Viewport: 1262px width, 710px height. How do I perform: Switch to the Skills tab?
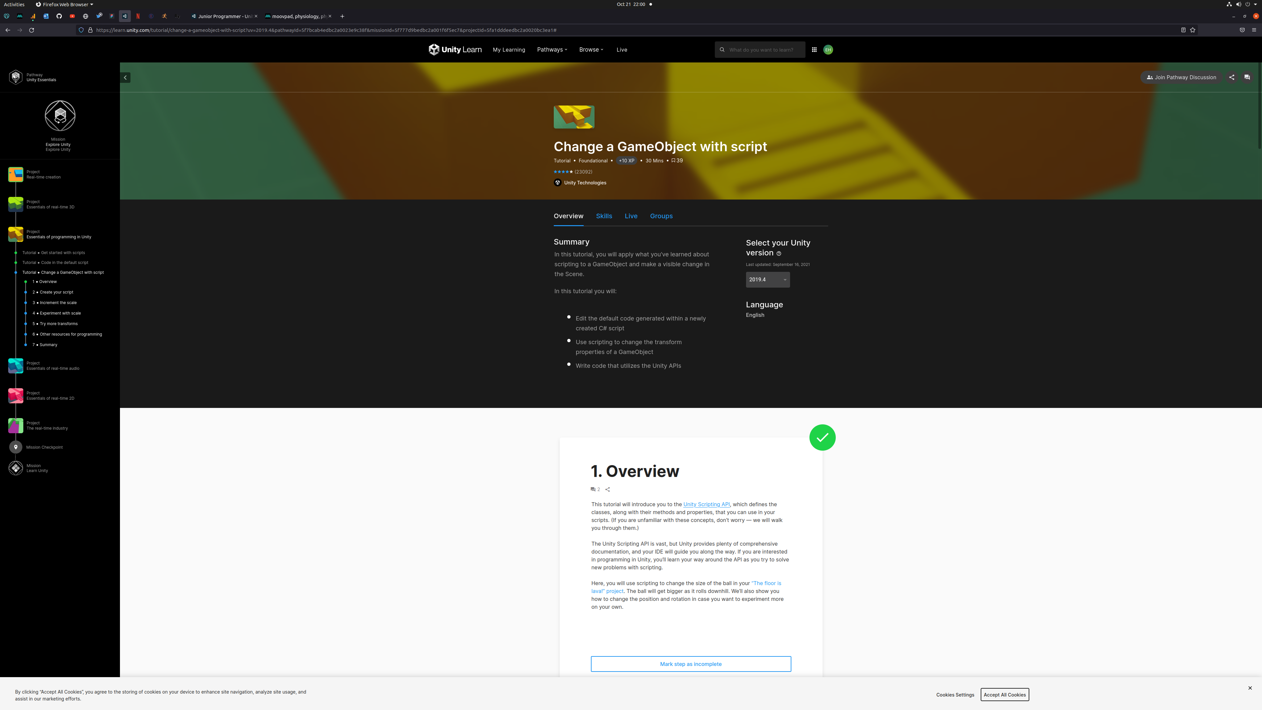[x=604, y=216]
